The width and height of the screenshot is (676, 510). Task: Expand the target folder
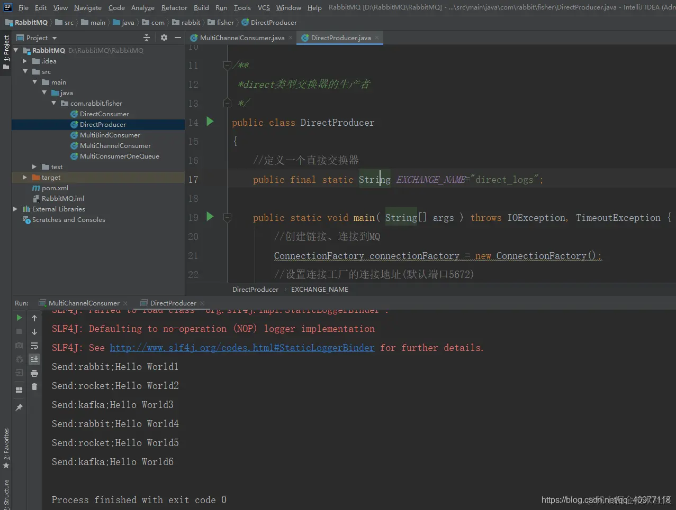pyautogui.click(x=25, y=177)
